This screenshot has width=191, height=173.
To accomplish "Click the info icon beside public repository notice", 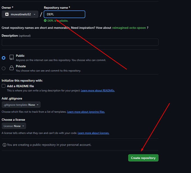I will click(x=4, y=145).
